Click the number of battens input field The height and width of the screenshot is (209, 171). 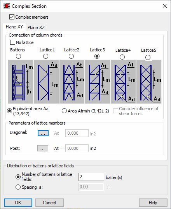[91, 177]
